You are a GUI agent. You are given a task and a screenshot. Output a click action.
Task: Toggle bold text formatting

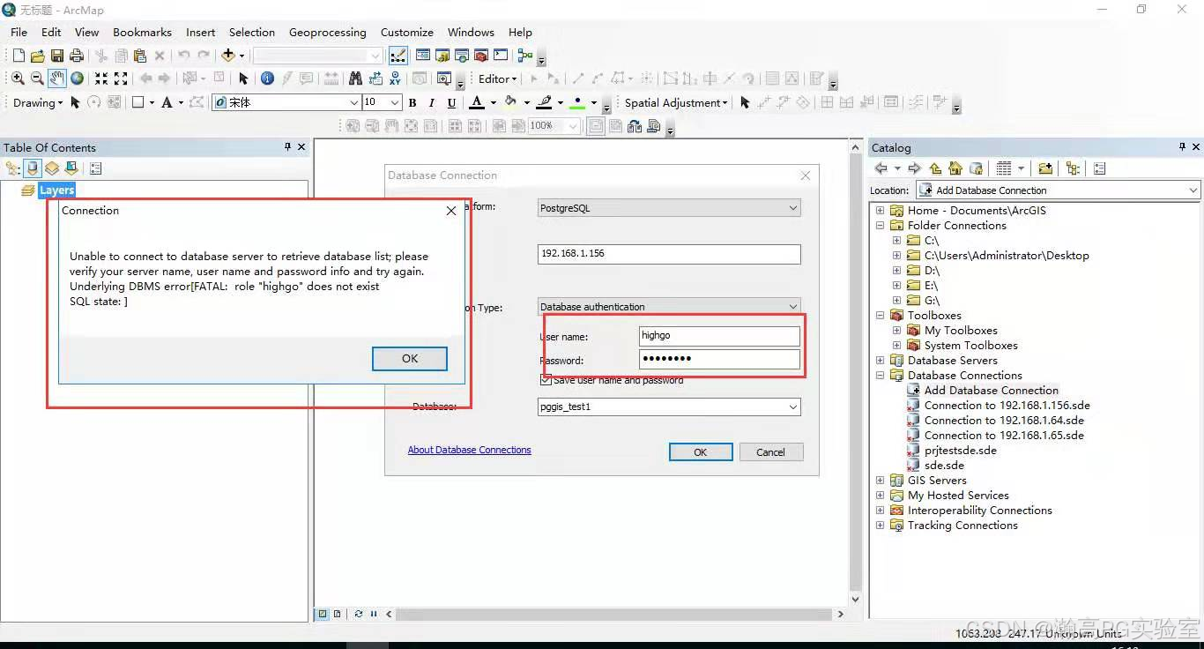[412, 102]
